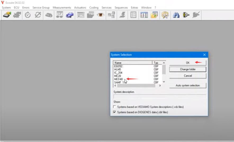234x142 pixels.
Task: Click the circular checkmark initiate contact icon
Action: [28, 15]
